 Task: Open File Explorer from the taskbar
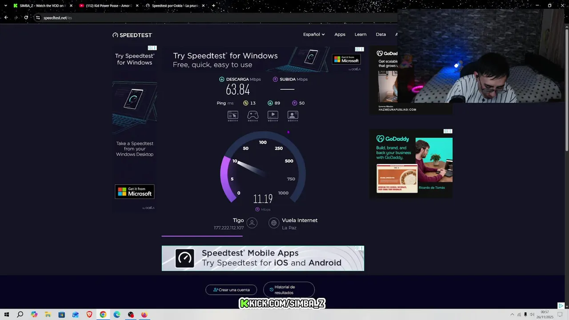tap(48, 315)
